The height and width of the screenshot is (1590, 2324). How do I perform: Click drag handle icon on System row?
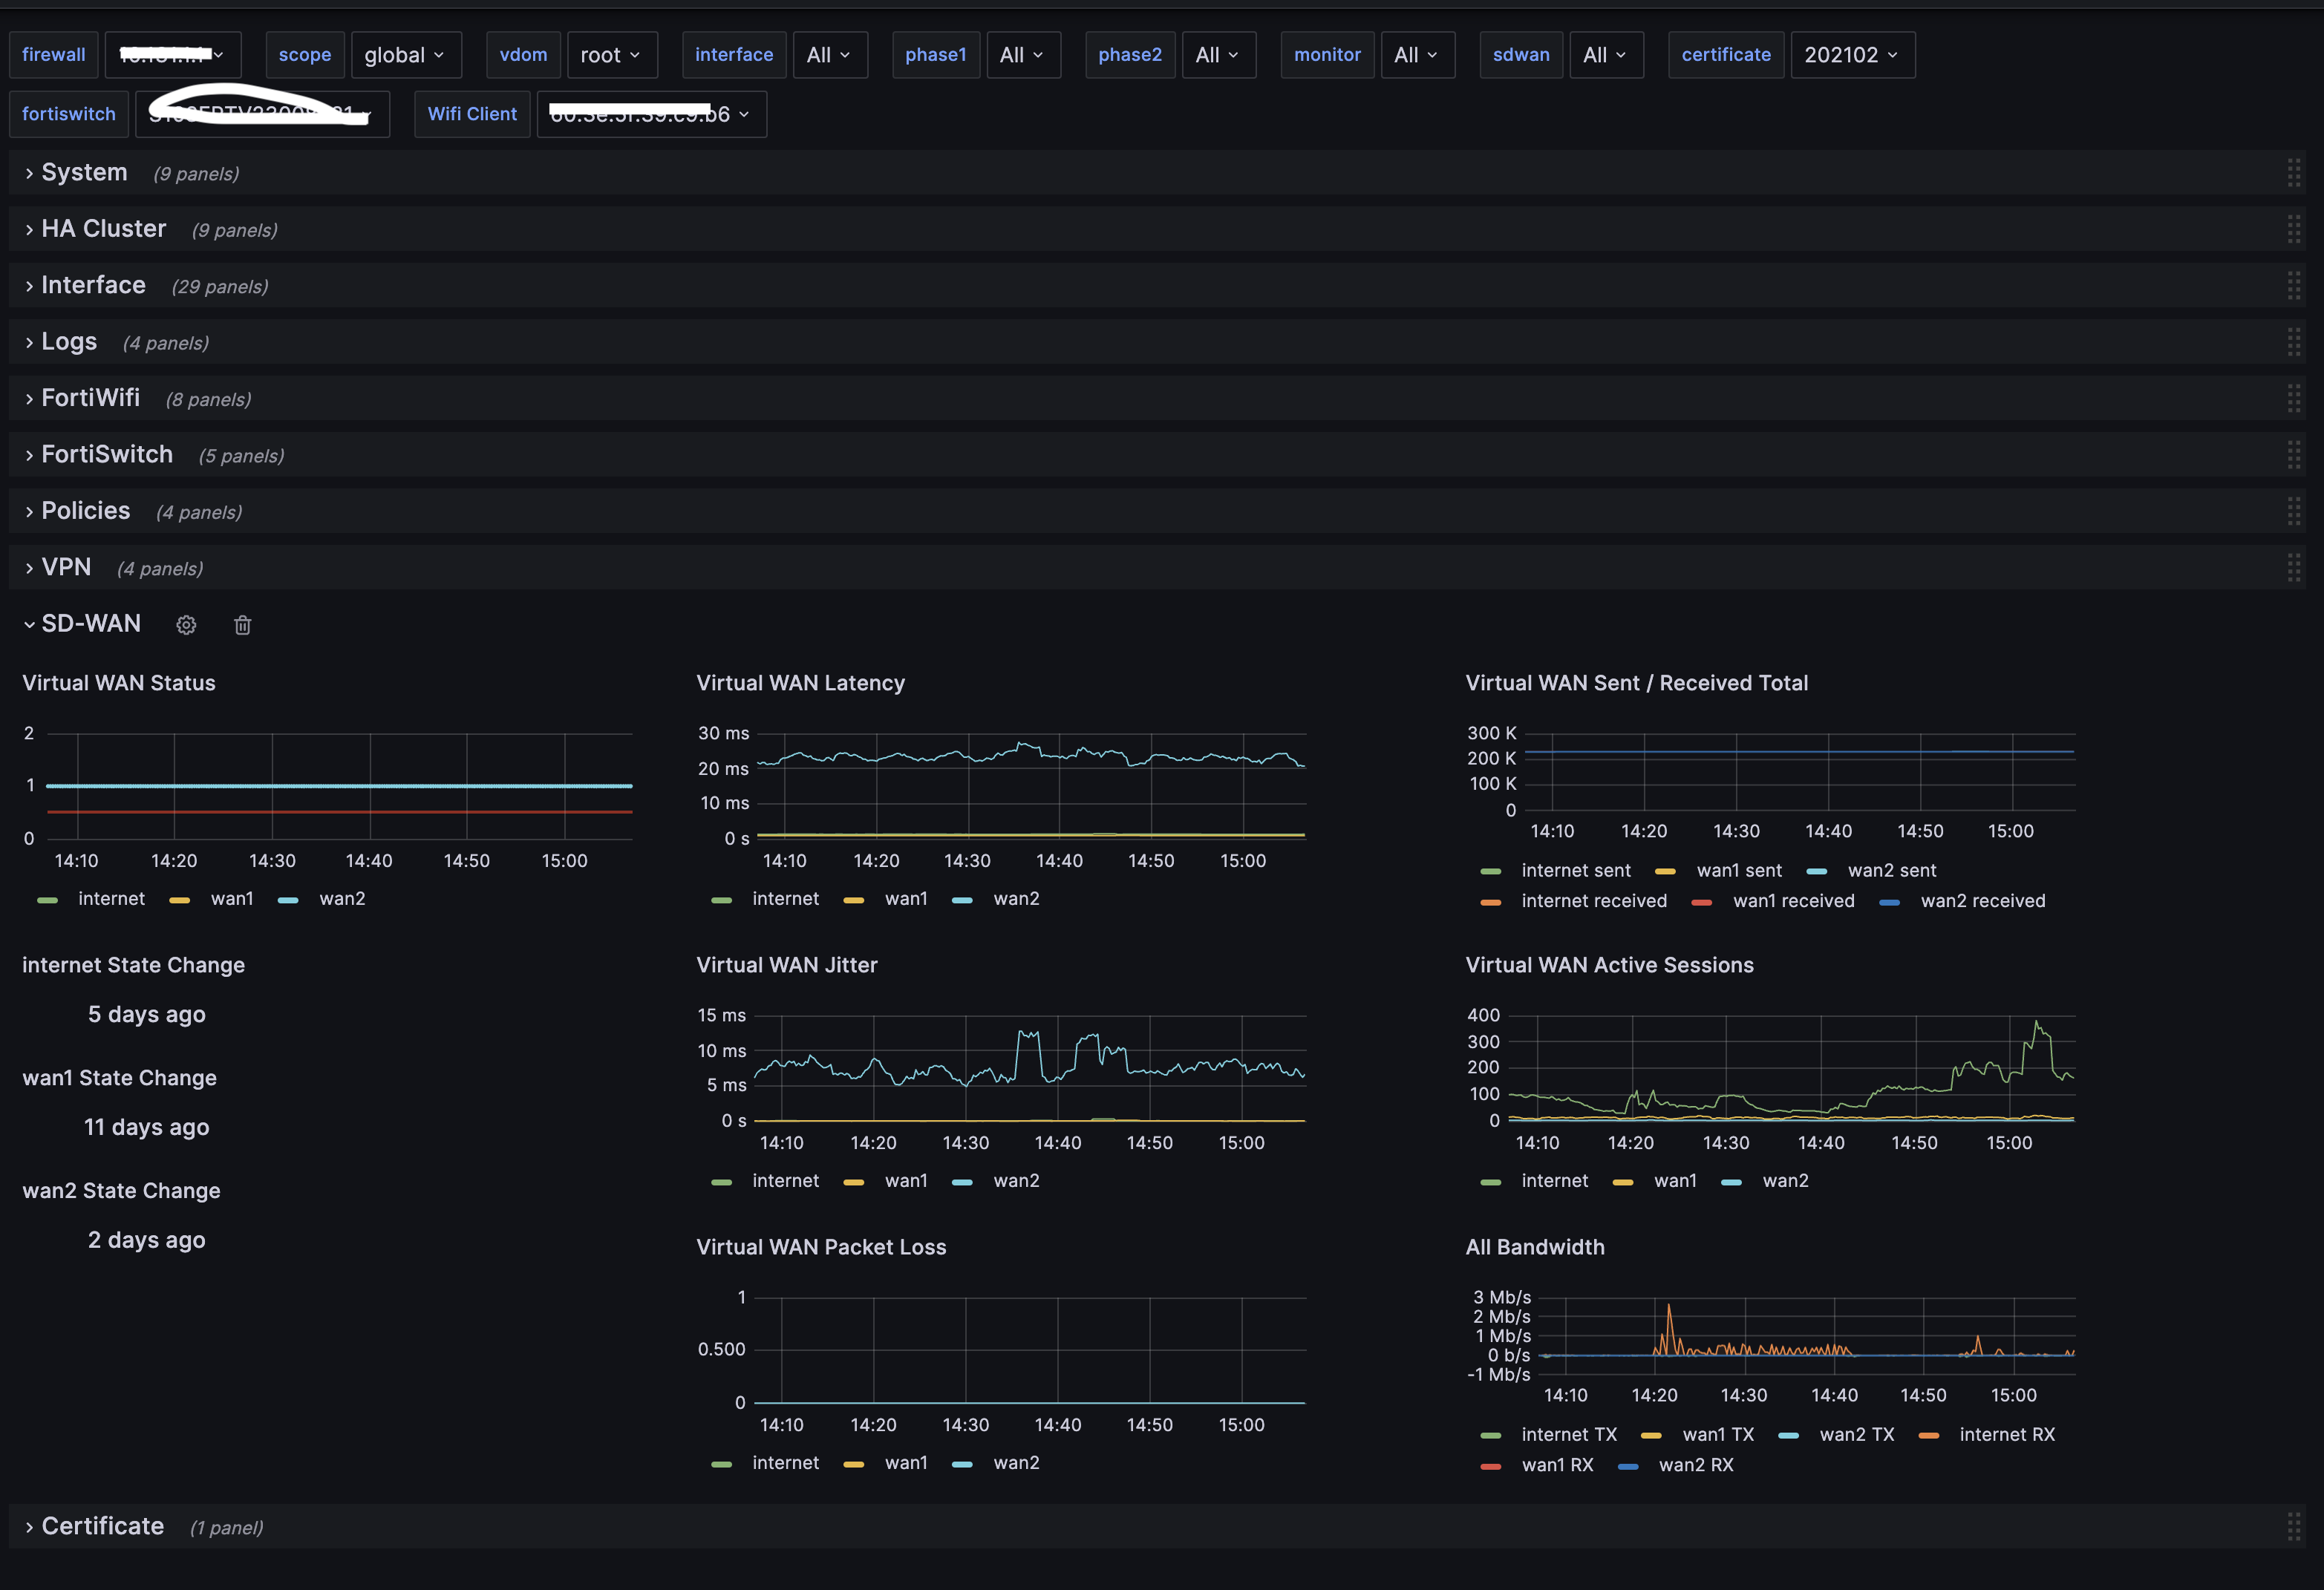(2293, 173)
